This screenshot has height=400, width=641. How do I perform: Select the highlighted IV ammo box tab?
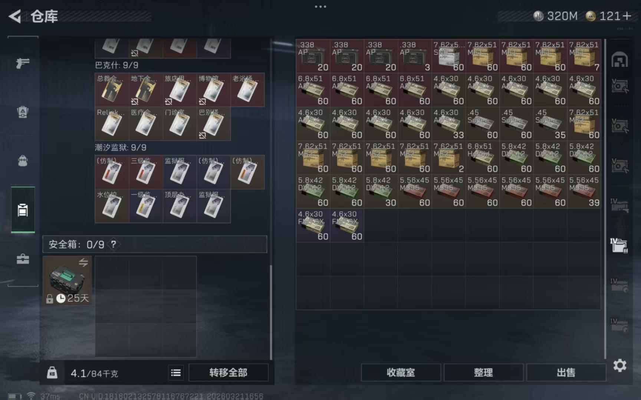[x=619, y=245]
